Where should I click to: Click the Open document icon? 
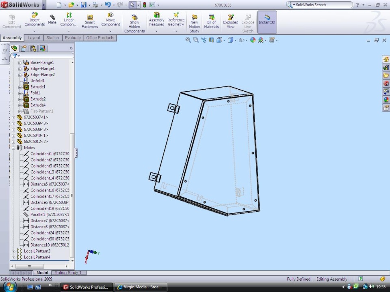[x=71, y=5]
